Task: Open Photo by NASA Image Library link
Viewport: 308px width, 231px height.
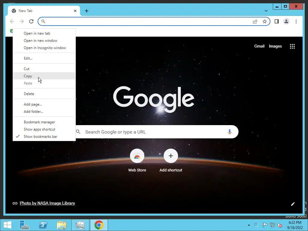Action: (x=47, y=203)
